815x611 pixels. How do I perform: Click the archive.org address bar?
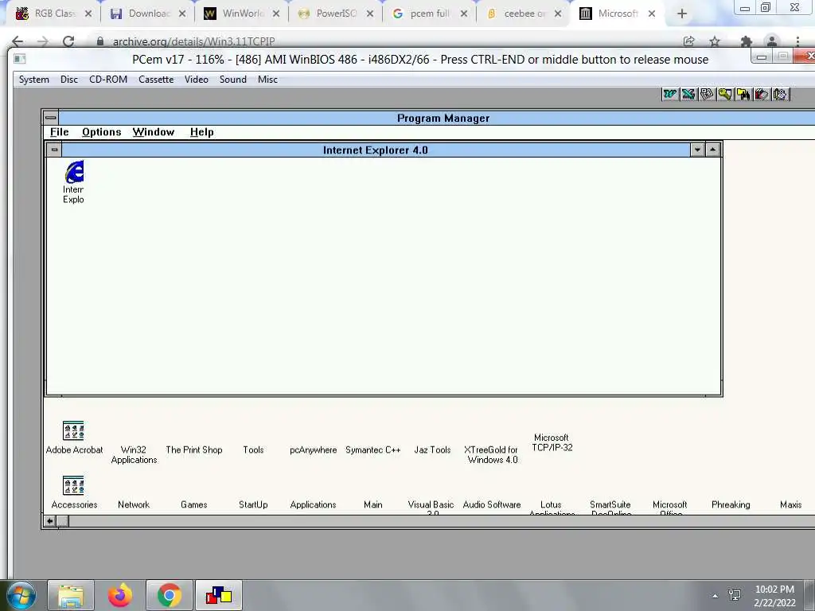[193, 41]
